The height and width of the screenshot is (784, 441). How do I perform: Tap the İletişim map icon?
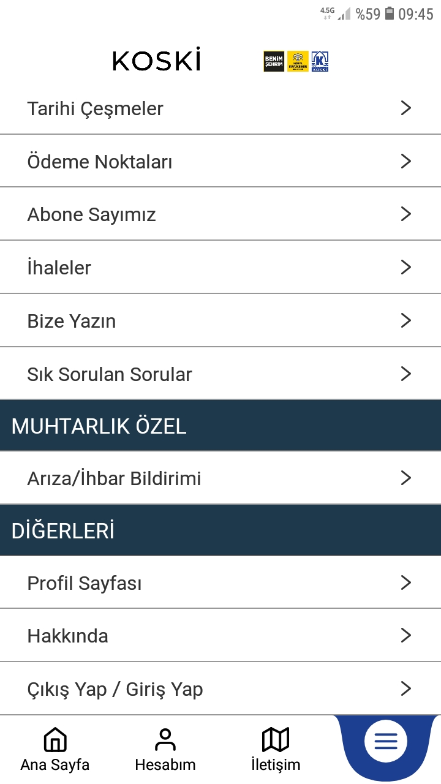coord(276,740)
